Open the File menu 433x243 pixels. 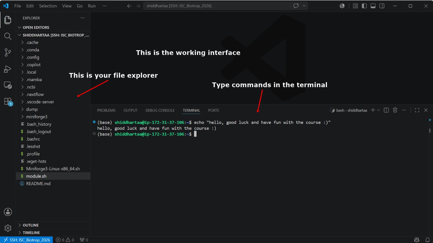[x=18, y=6]
